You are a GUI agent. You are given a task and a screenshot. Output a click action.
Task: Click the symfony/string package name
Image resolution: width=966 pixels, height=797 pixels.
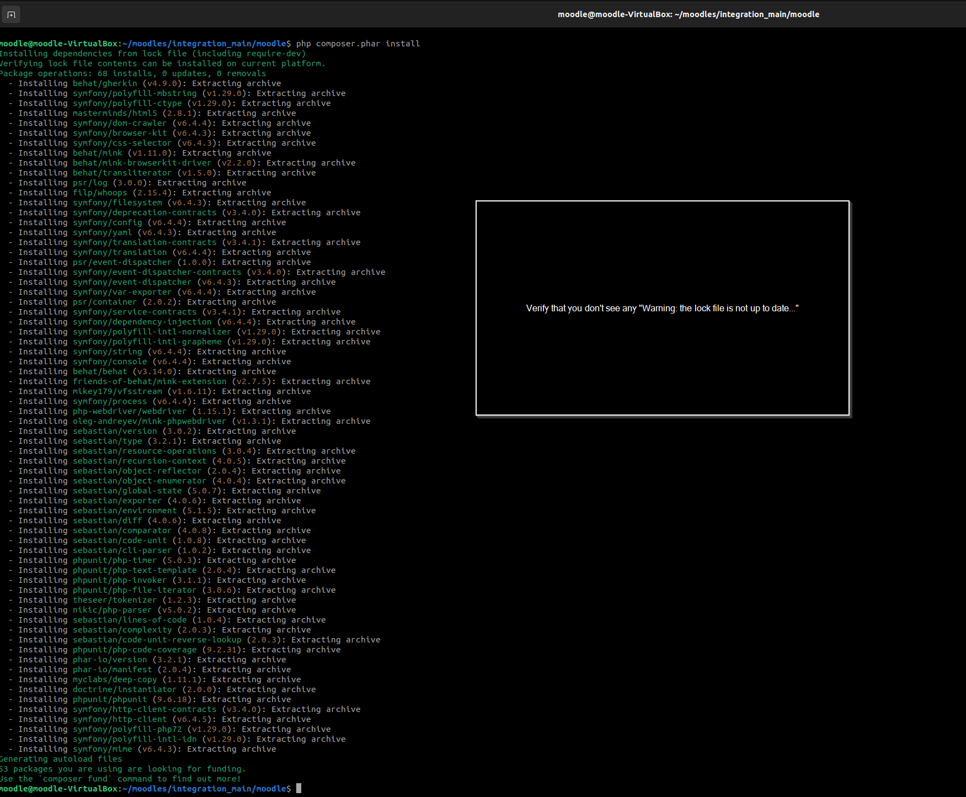pyautogui.click(x=108, y=352)
